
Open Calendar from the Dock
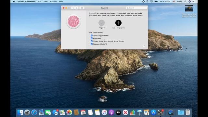(x=83, y=112)
